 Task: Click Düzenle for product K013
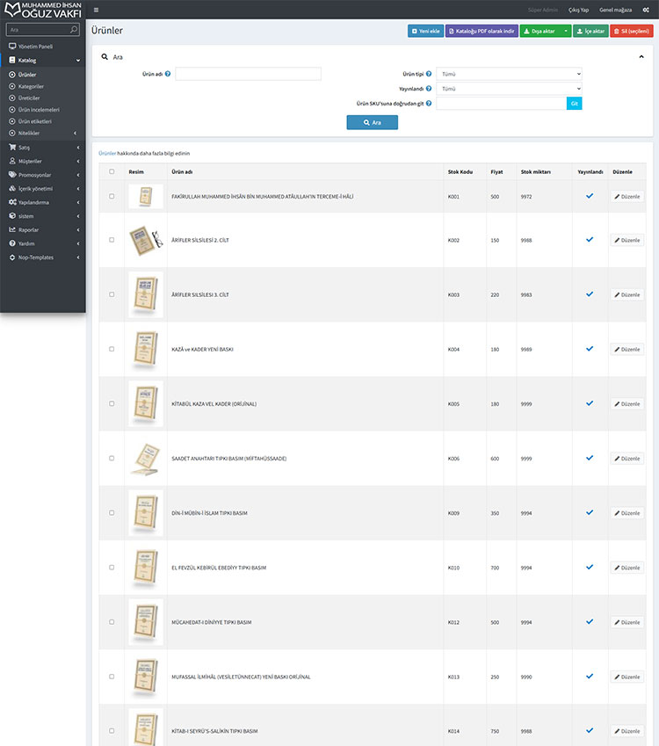pos(627,677)
